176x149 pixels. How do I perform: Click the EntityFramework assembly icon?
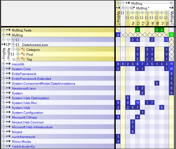coord(8,73)
